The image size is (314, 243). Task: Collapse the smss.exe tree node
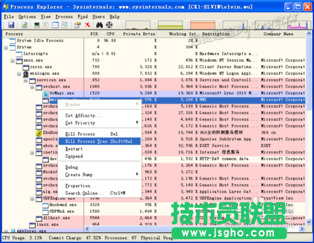[x=13, y=61]
